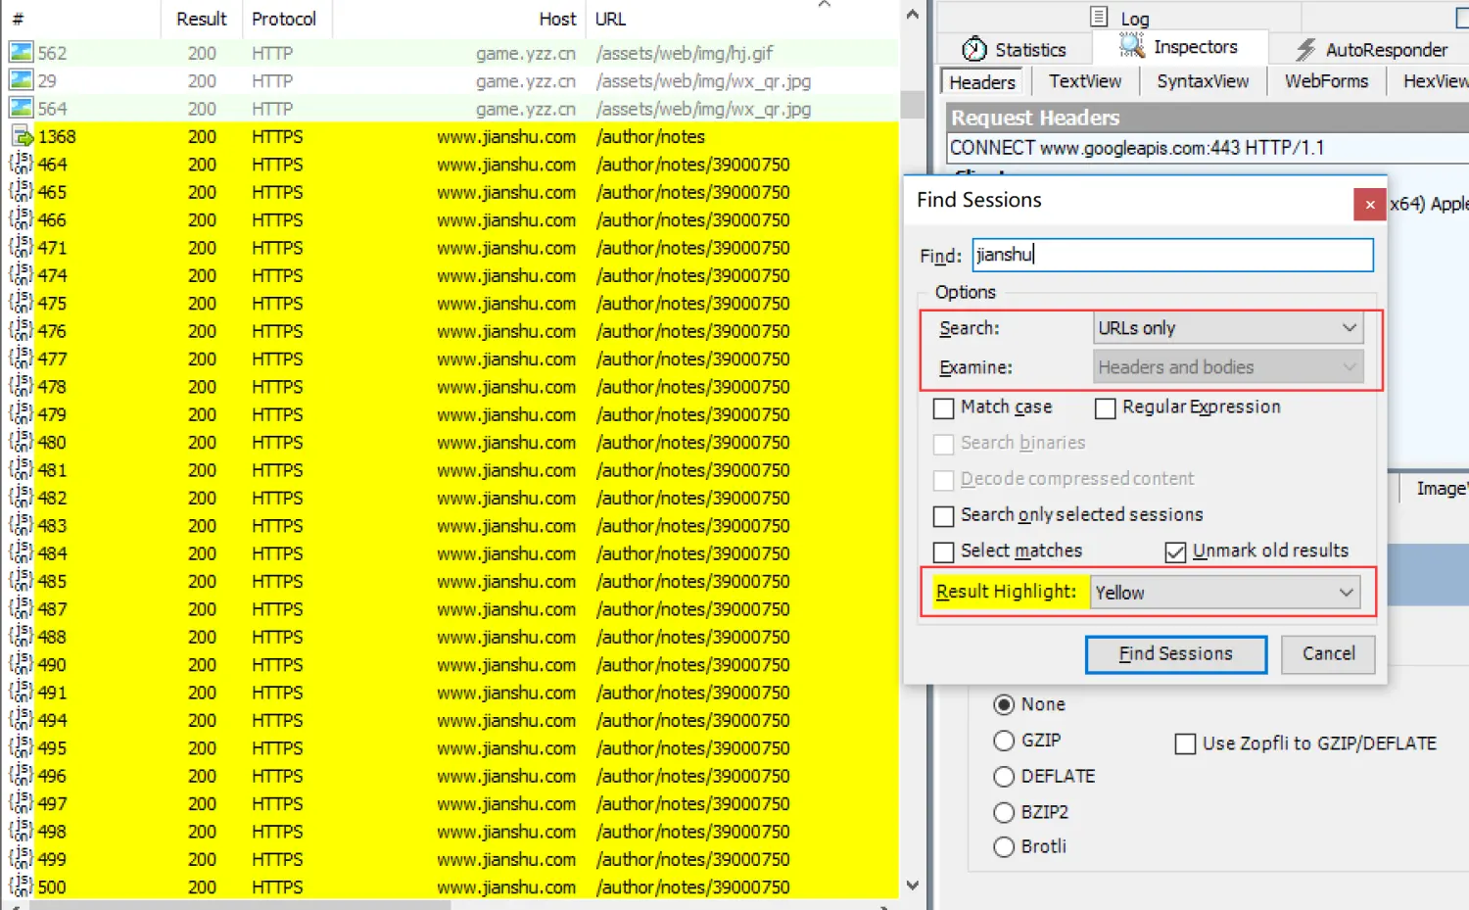The width and height of the screenshot is (1469, 910).
Task: Click the JSON icon of session 482
Action: [x=21, y=498]
